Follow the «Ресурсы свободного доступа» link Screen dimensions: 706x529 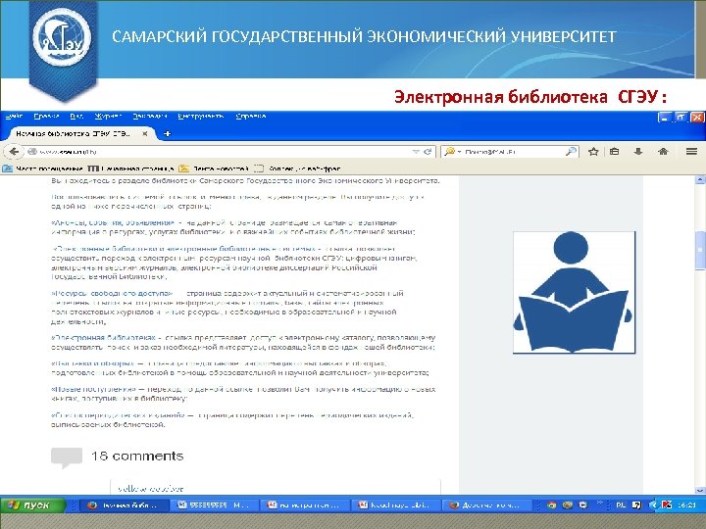point(112,293)
